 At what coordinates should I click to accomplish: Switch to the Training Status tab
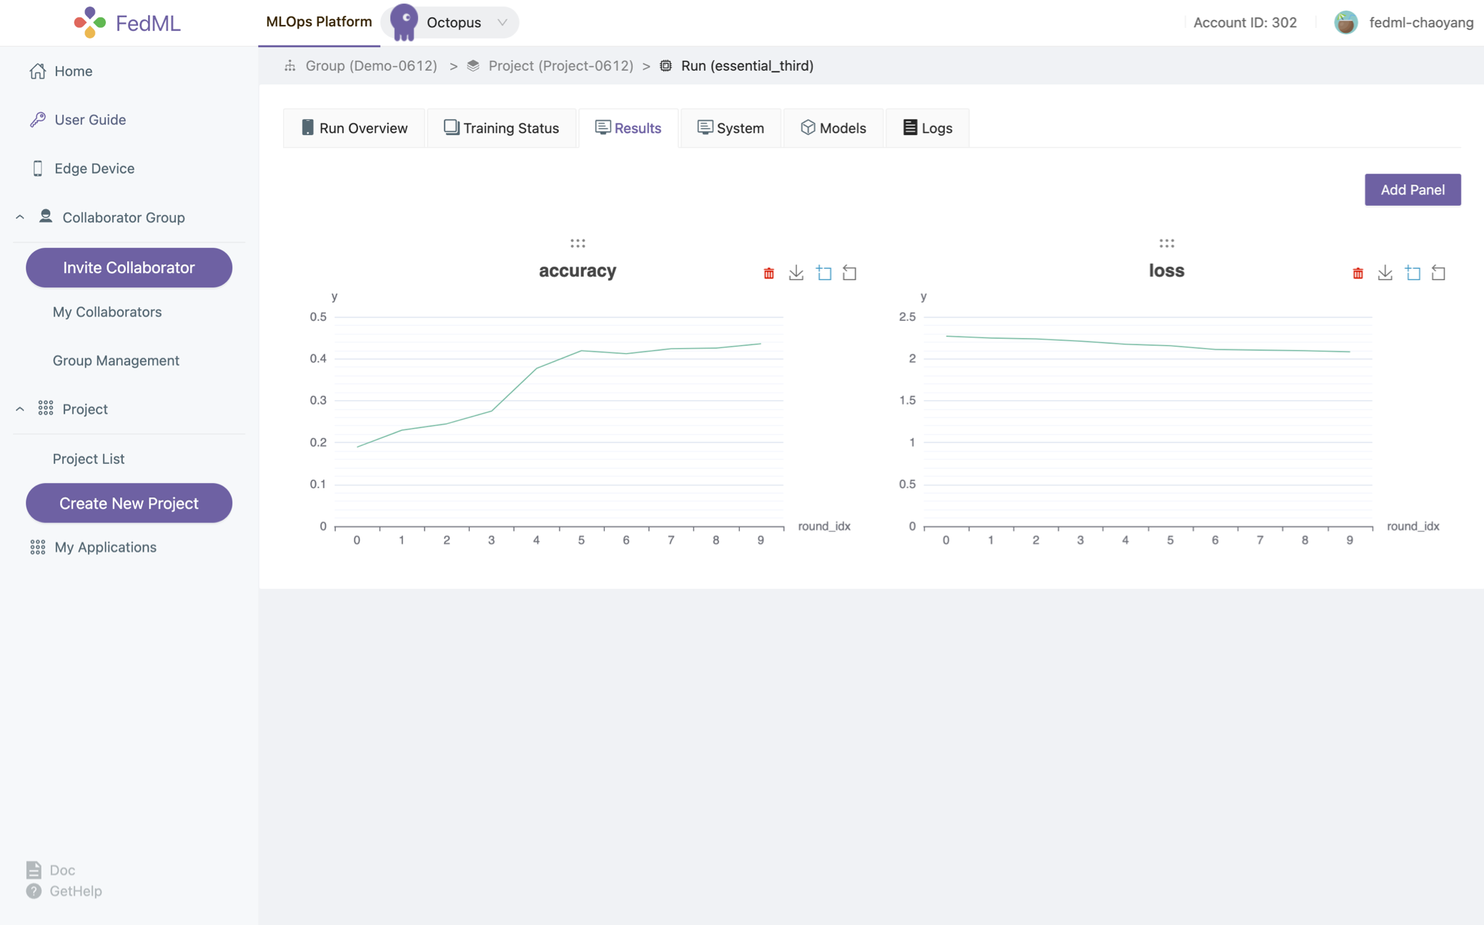click(x=501, y=128)
